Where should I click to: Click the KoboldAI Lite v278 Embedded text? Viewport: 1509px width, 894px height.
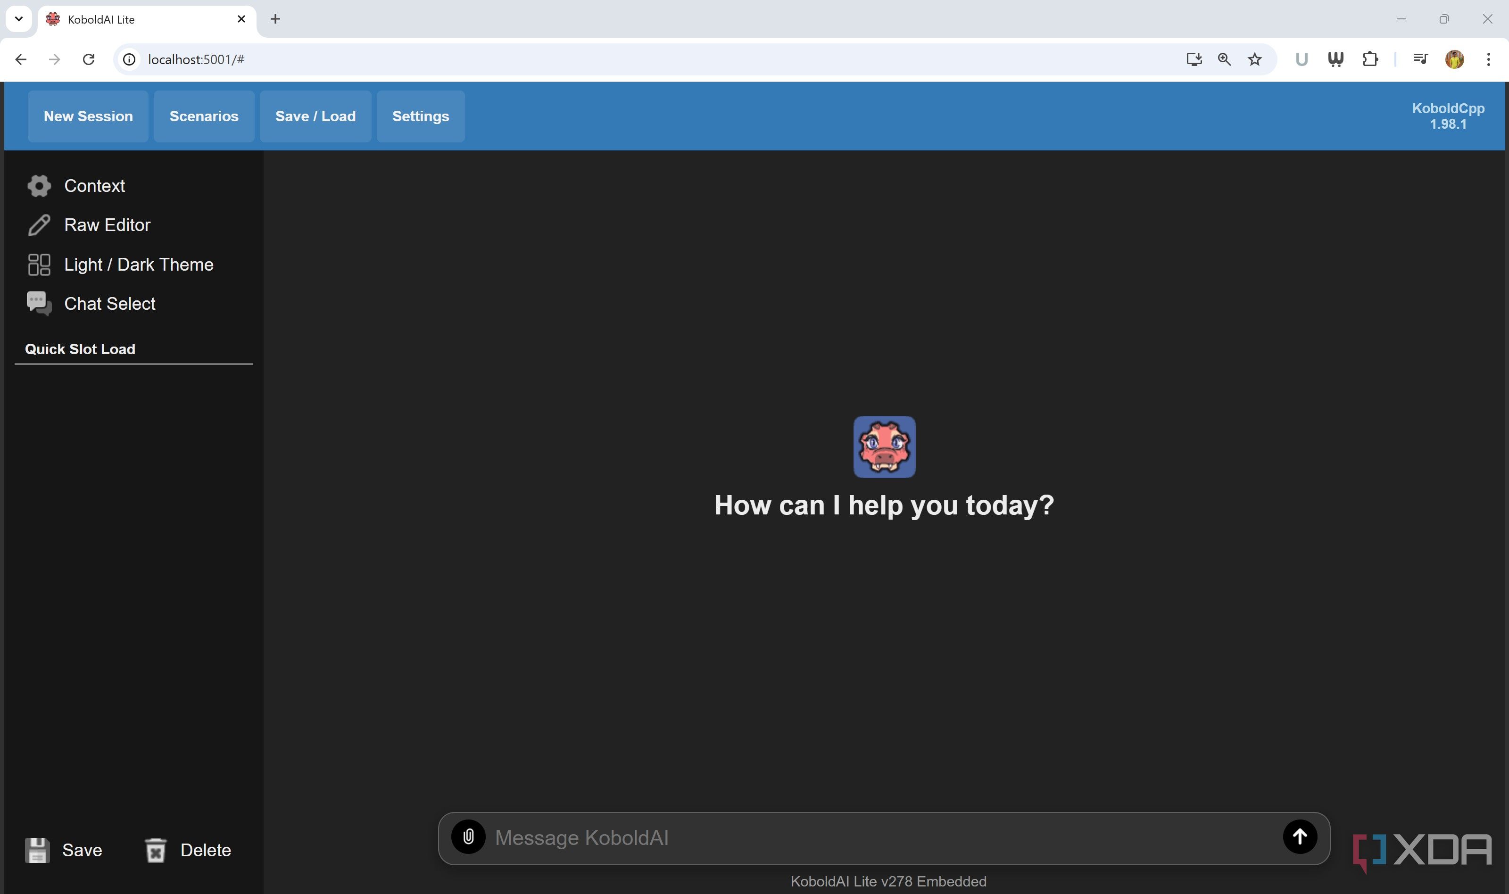point(888,881)
